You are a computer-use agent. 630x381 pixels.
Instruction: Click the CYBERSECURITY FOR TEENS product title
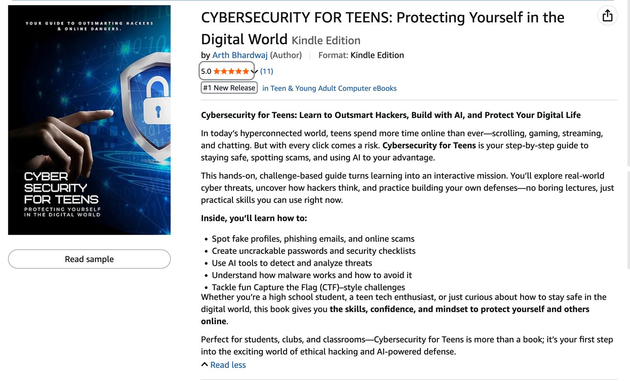[x=382, y=18]
